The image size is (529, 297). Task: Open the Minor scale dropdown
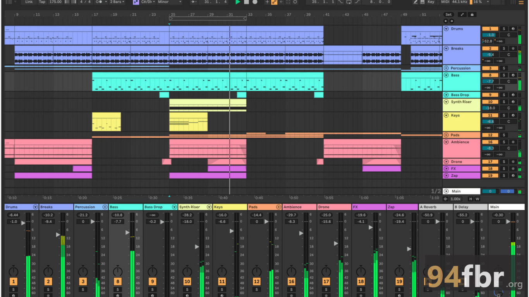[169, 2]
